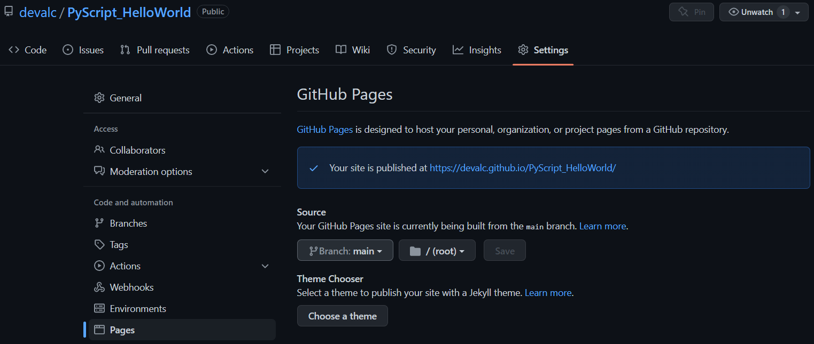The height and width of the screenshot is (344, 814).
Task: Click the eye icon on Unwatch button
Action: click(x=734, y=12)
